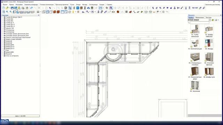This screenshot has width=223, height=125.
Task: Open the Элементы интерьера menu
Action: 31,5
